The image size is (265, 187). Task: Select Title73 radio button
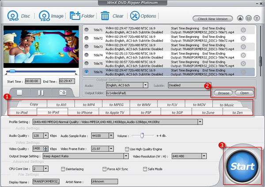[87, 47]
